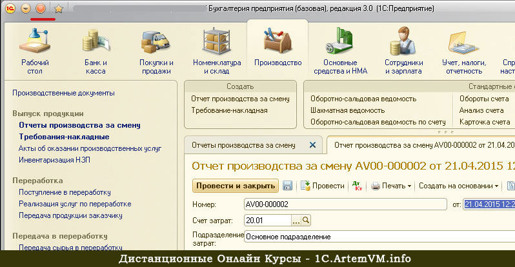The image size is (515, 267).
Task: Click the Подразделение затрат field
Action: (379, 237)
